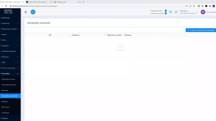
Task: Close the Настройки звонков browser tab
Action: coord(51,2)
